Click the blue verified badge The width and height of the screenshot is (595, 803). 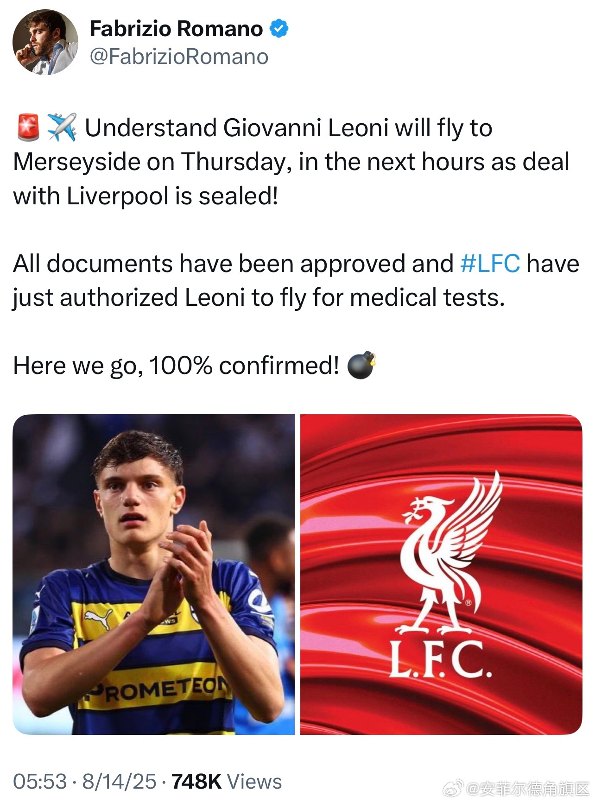click(x=279, y=29)
